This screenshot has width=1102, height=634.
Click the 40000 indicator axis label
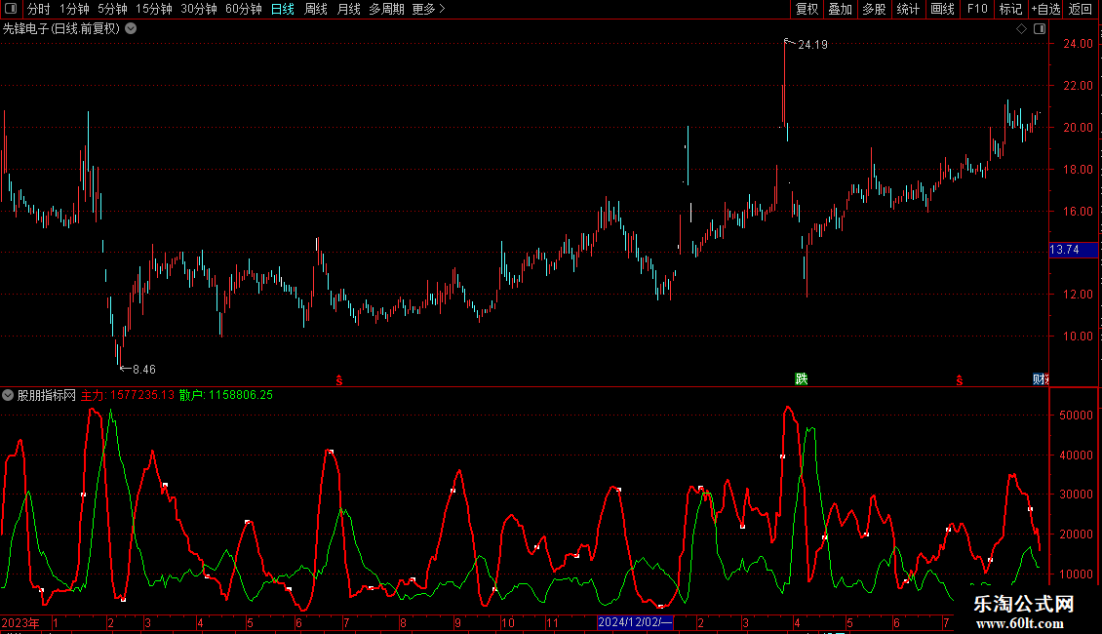[x=1076, y=456]
